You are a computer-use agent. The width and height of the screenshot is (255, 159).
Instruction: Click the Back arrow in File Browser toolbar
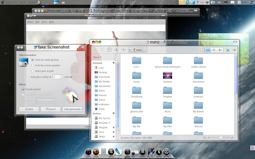tap(95, 50)
